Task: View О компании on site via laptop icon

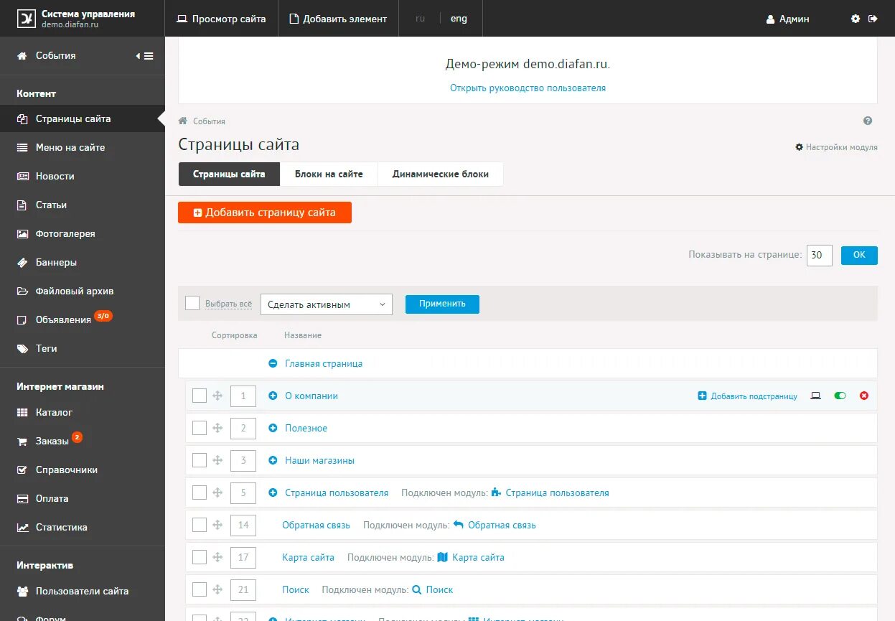Action: tap(815, 396)
